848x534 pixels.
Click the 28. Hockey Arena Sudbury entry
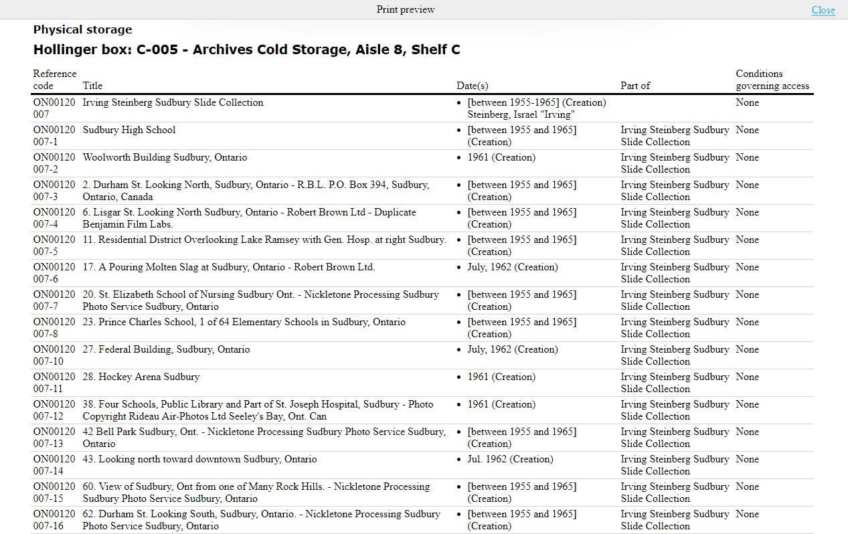pyautogui.click(x=141, y=377)
